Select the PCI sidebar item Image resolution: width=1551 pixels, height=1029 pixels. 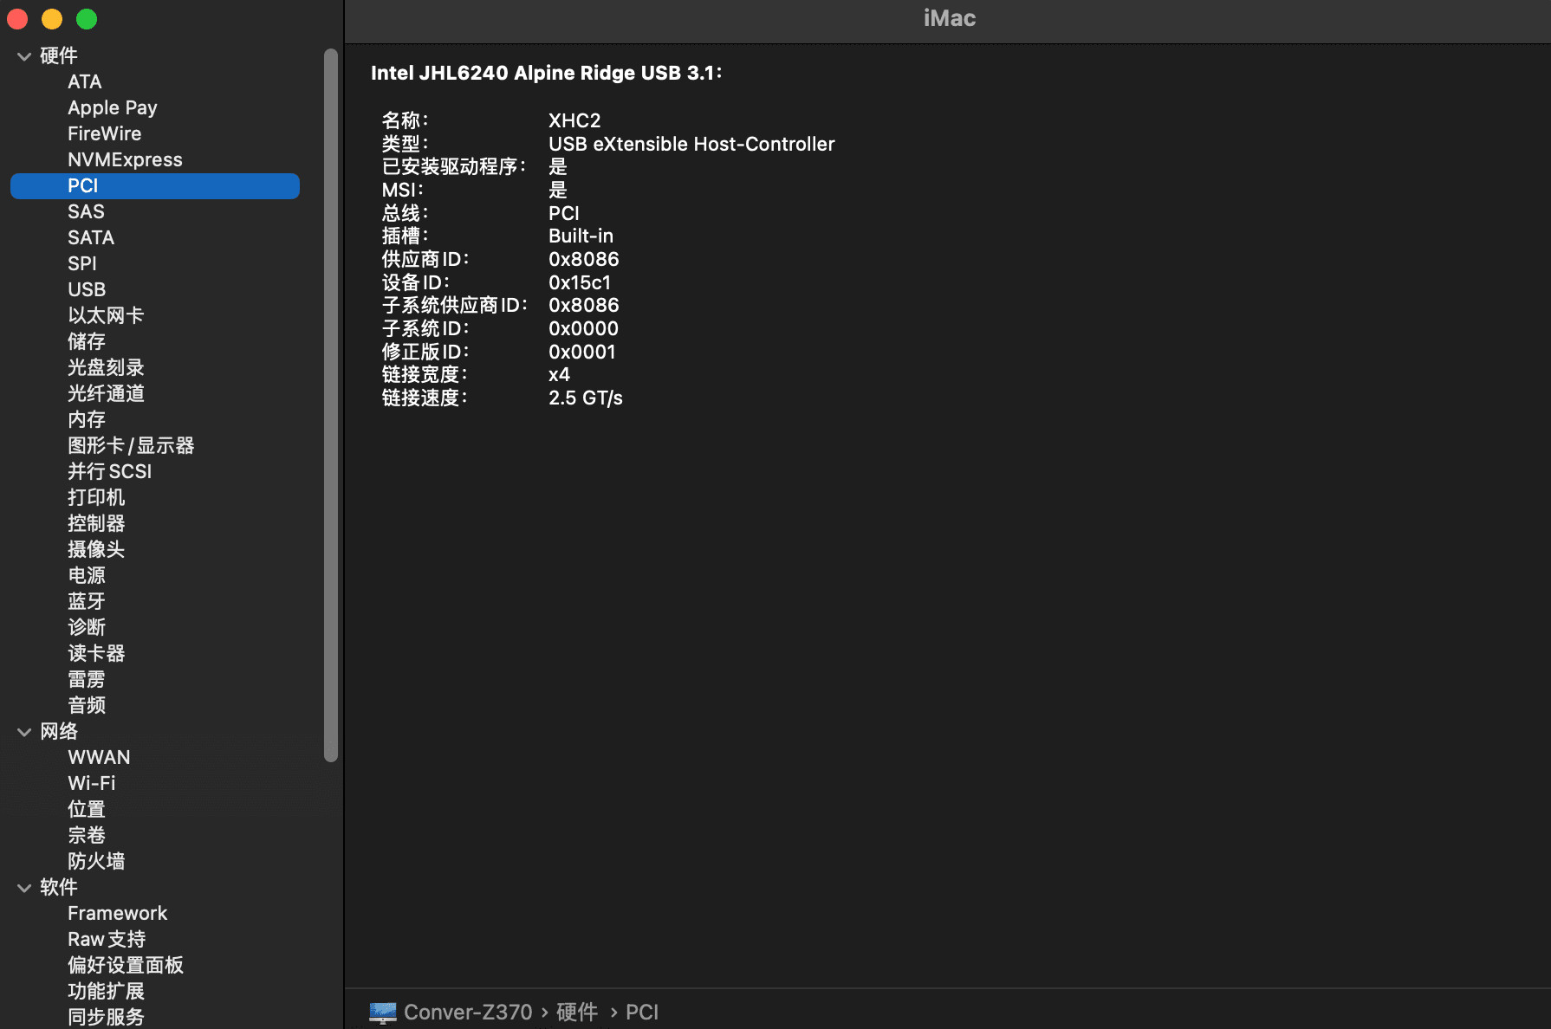pos(155,186)
